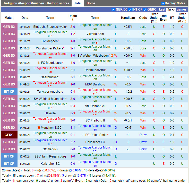
Task: Uncheck the INT CF league filter
Action: point(130,10)
